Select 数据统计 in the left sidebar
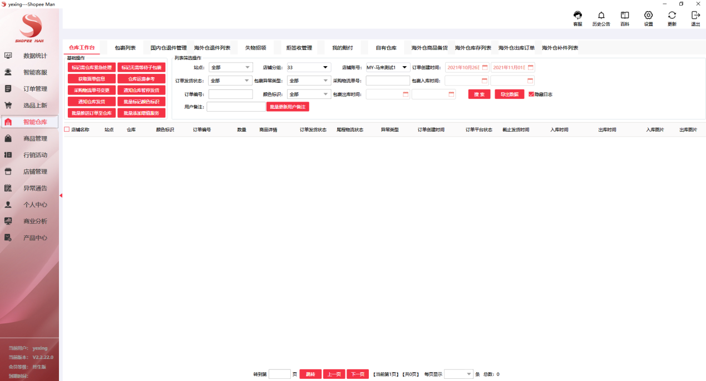706x381 pixels. click(33, 56)
